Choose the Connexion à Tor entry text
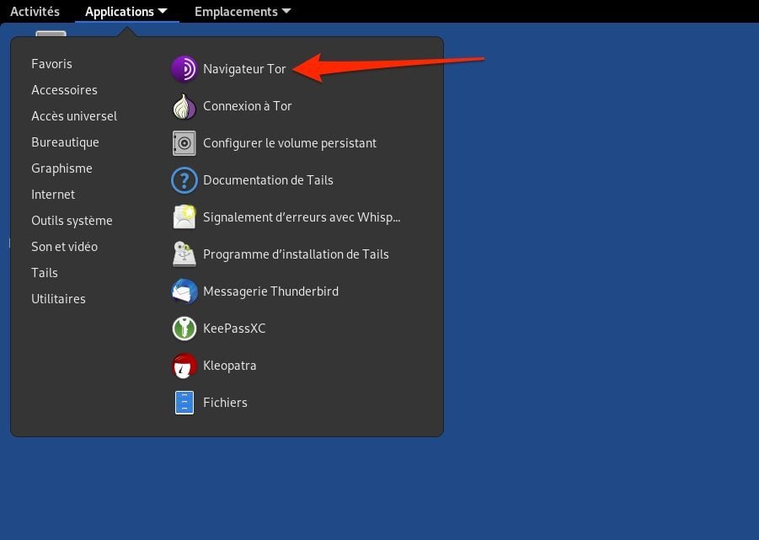The width and height of the screenshot is (759, 540). tap(248, 106)
